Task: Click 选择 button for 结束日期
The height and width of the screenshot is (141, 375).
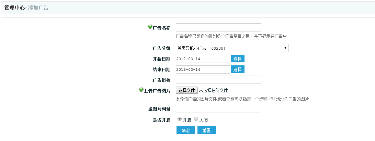Action: click(238, 69)
